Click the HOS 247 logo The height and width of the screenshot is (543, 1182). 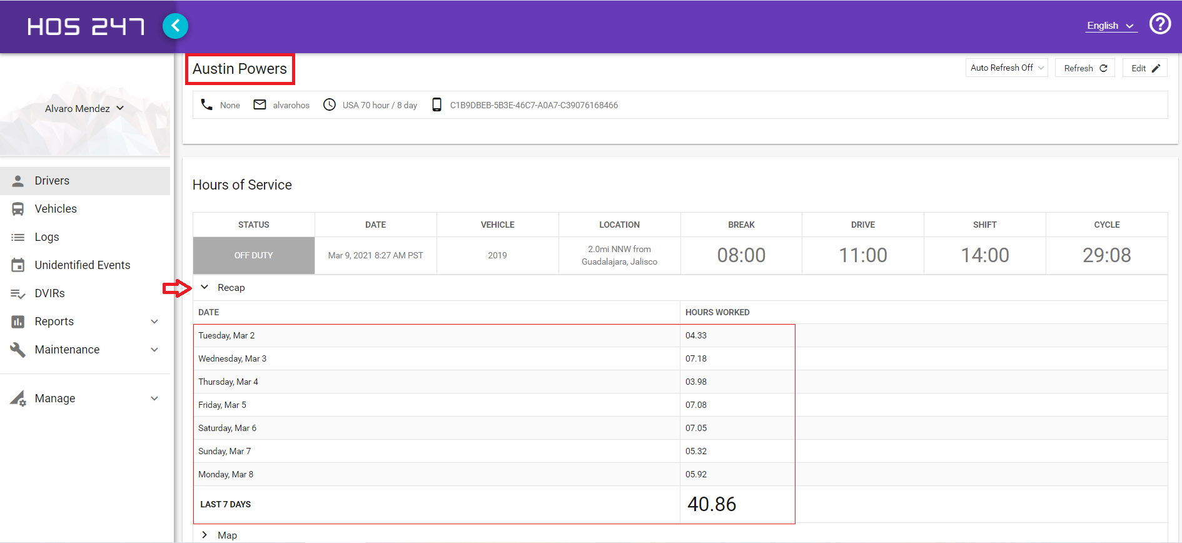[x=86, y=26]
